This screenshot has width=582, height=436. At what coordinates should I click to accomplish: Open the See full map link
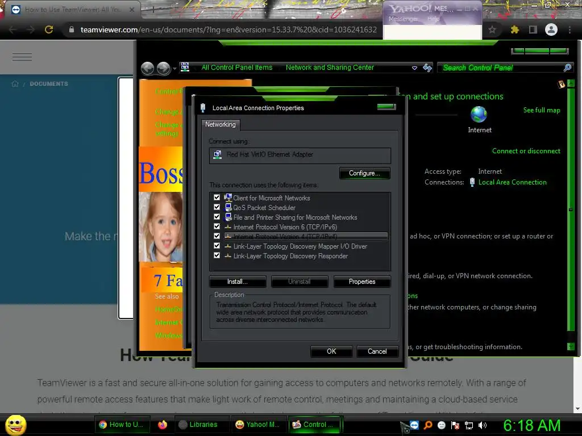[542, 110]
